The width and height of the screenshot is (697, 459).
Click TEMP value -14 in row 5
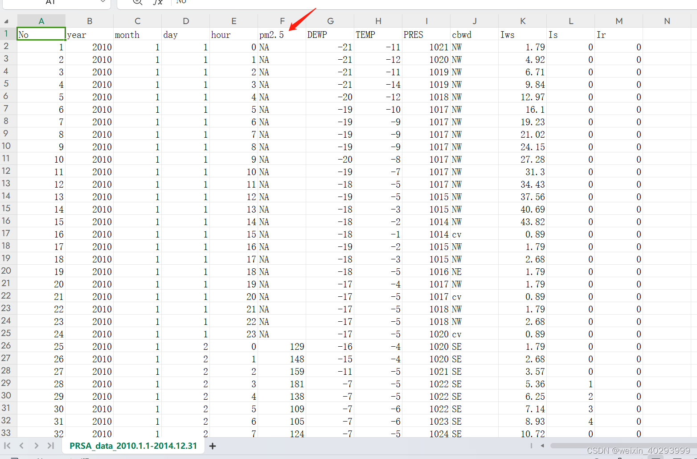378,84
